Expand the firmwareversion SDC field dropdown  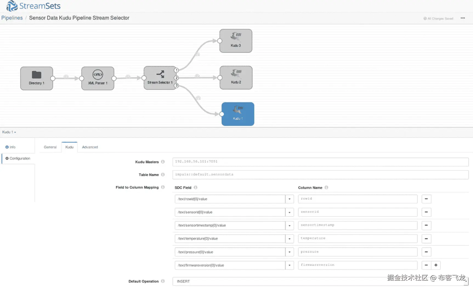pos(290,265)
